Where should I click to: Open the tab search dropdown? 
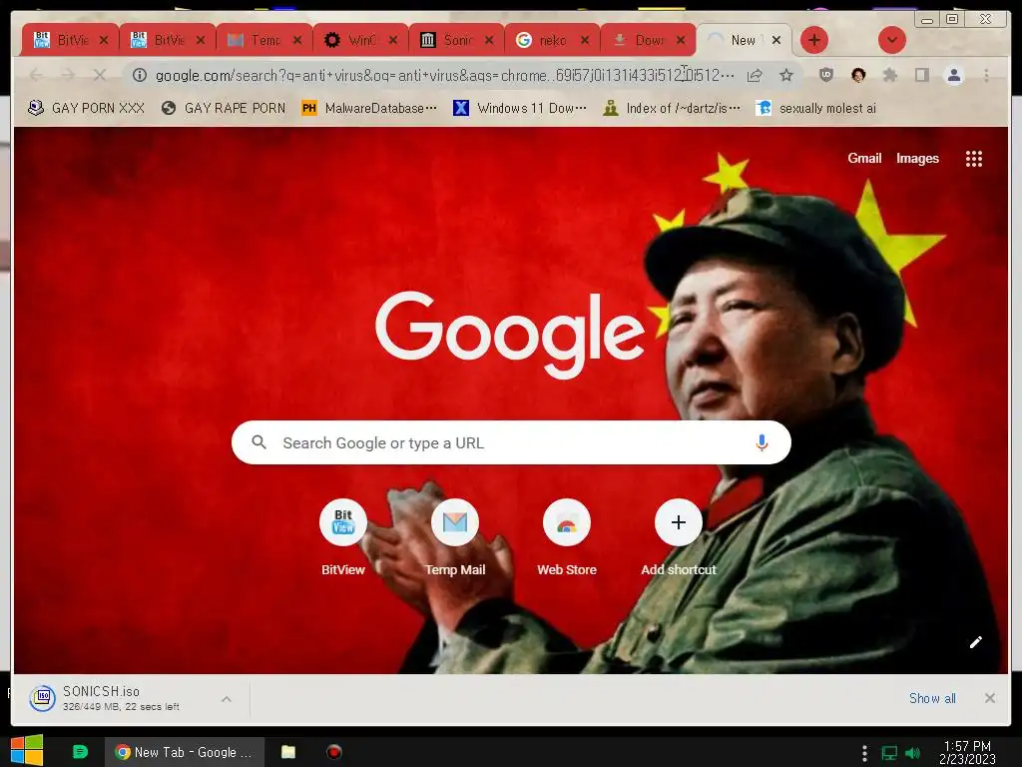(891, 40)
